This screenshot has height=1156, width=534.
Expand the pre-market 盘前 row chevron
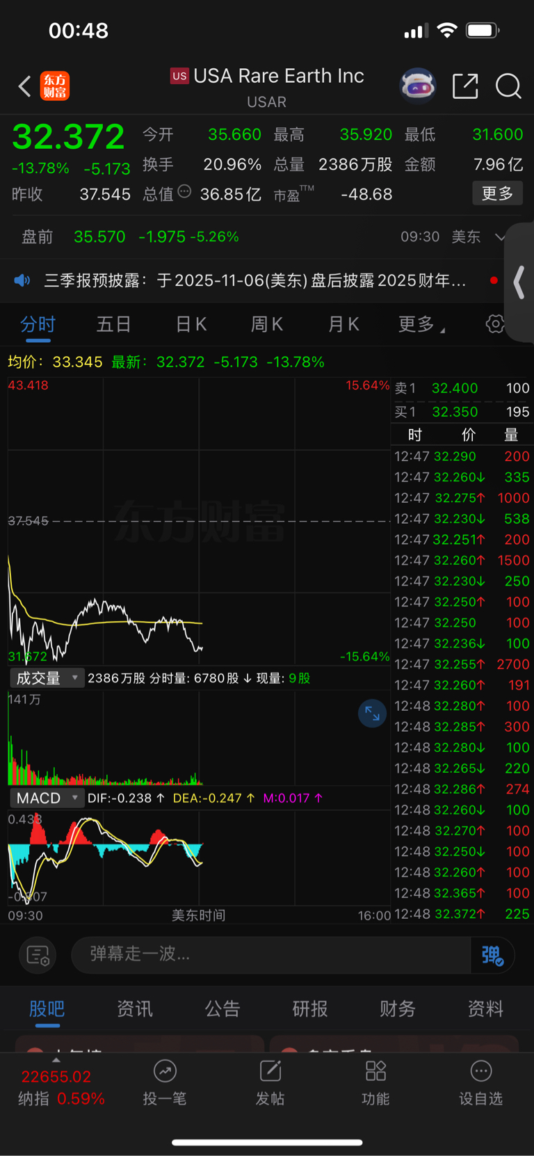tap(500, 236)
